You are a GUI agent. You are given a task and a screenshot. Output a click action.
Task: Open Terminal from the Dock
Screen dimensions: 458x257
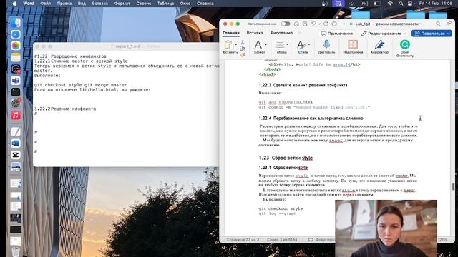[x=16, y=92]
